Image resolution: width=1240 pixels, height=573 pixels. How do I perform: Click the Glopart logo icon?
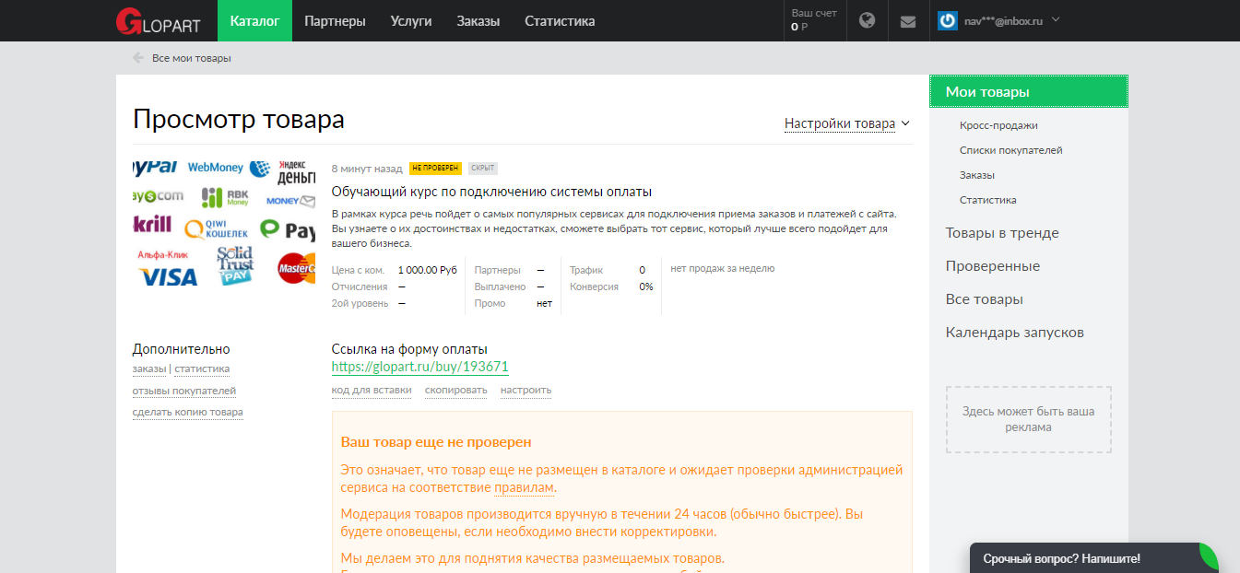129,20
